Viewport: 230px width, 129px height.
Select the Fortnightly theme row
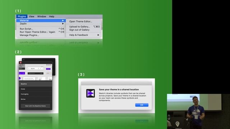click(35, 94)
